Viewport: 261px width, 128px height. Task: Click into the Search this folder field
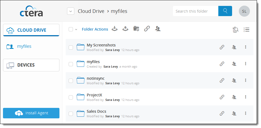pyautogui.click(x=196, y=11)
